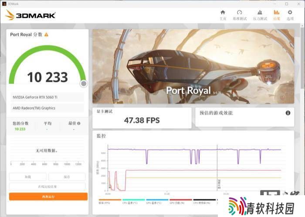The height and width of the screenshot is (217, 305).
Task: Click the compare results online button
Action: 47,186
